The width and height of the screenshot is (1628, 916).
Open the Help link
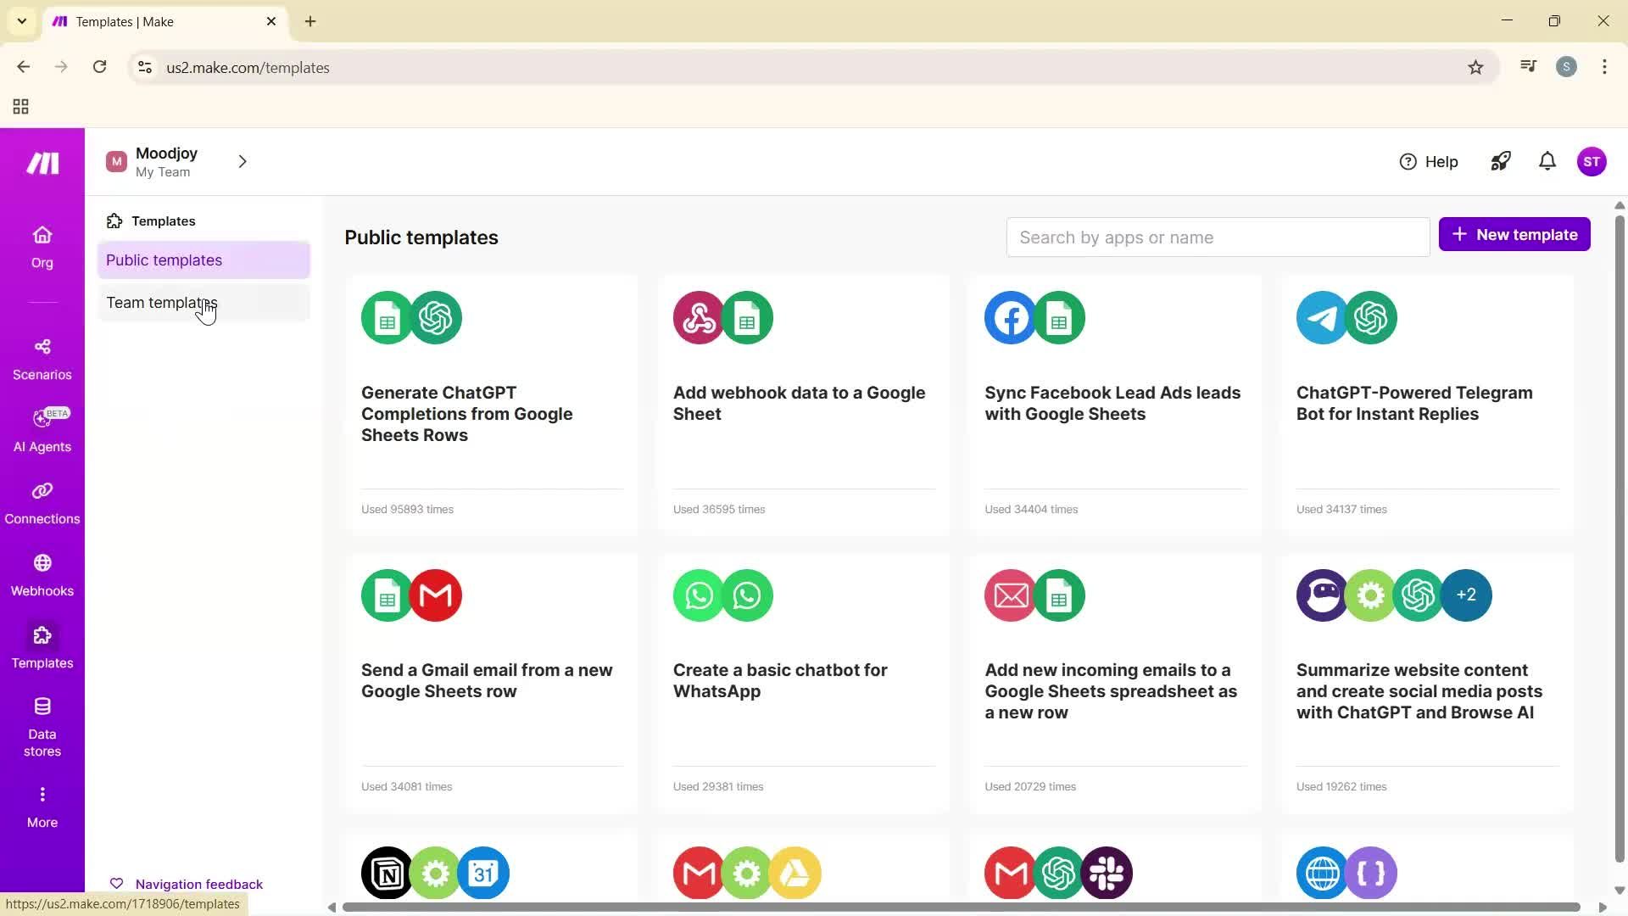click(1428, 161)
